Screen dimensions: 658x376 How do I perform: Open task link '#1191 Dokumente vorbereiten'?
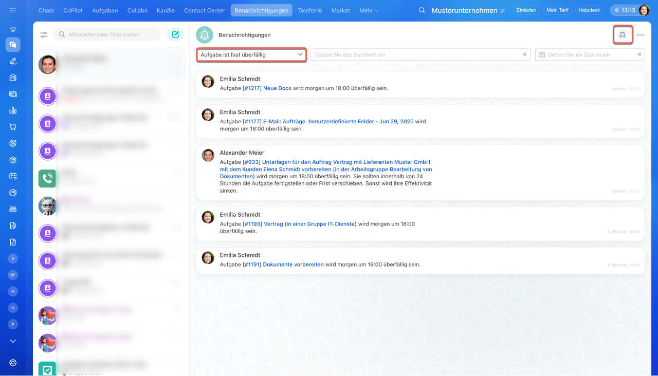point(283,265)
